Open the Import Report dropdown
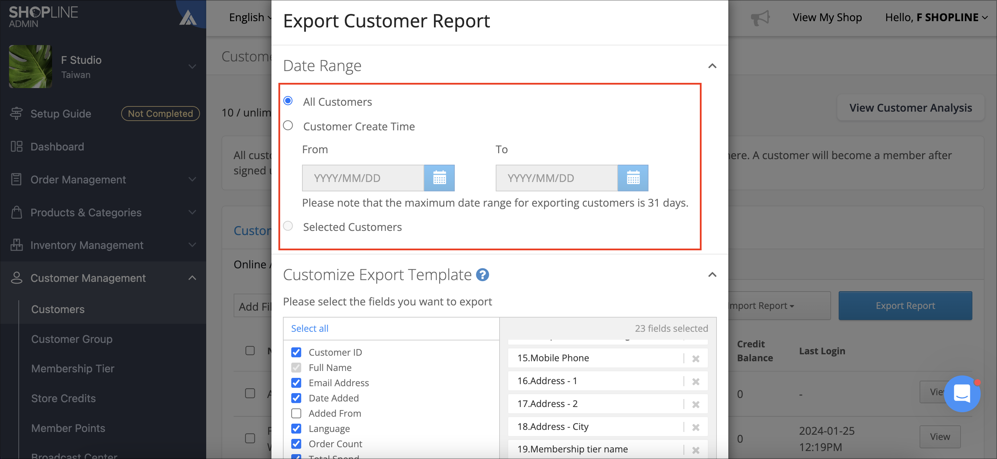This screenshot has width=997, height=459. (x=779, y=306)
